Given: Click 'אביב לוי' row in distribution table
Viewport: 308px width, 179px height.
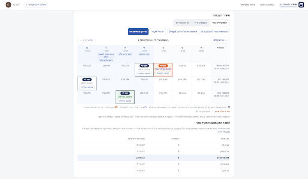Looking at the screenshot, I should (154, 145).
